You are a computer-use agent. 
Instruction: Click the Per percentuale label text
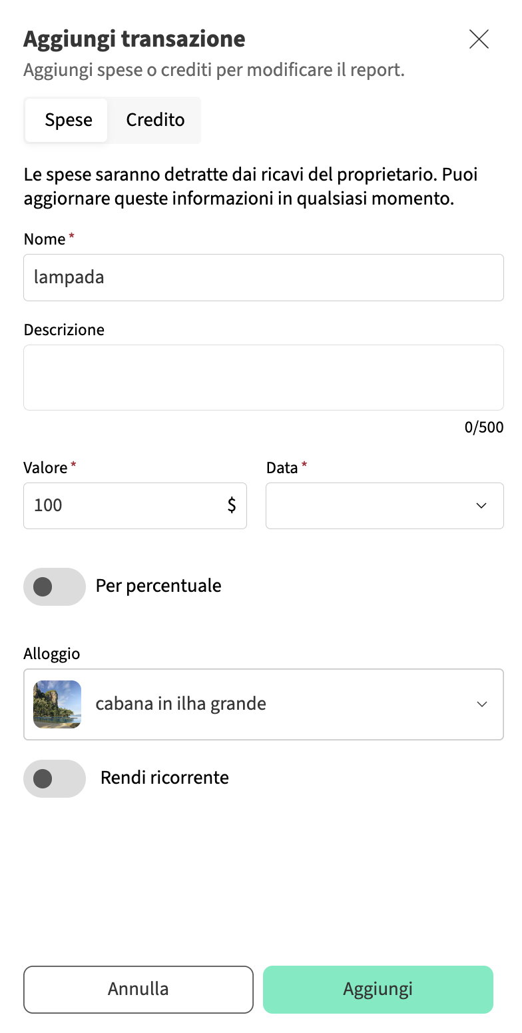click(x=158, y=586)
